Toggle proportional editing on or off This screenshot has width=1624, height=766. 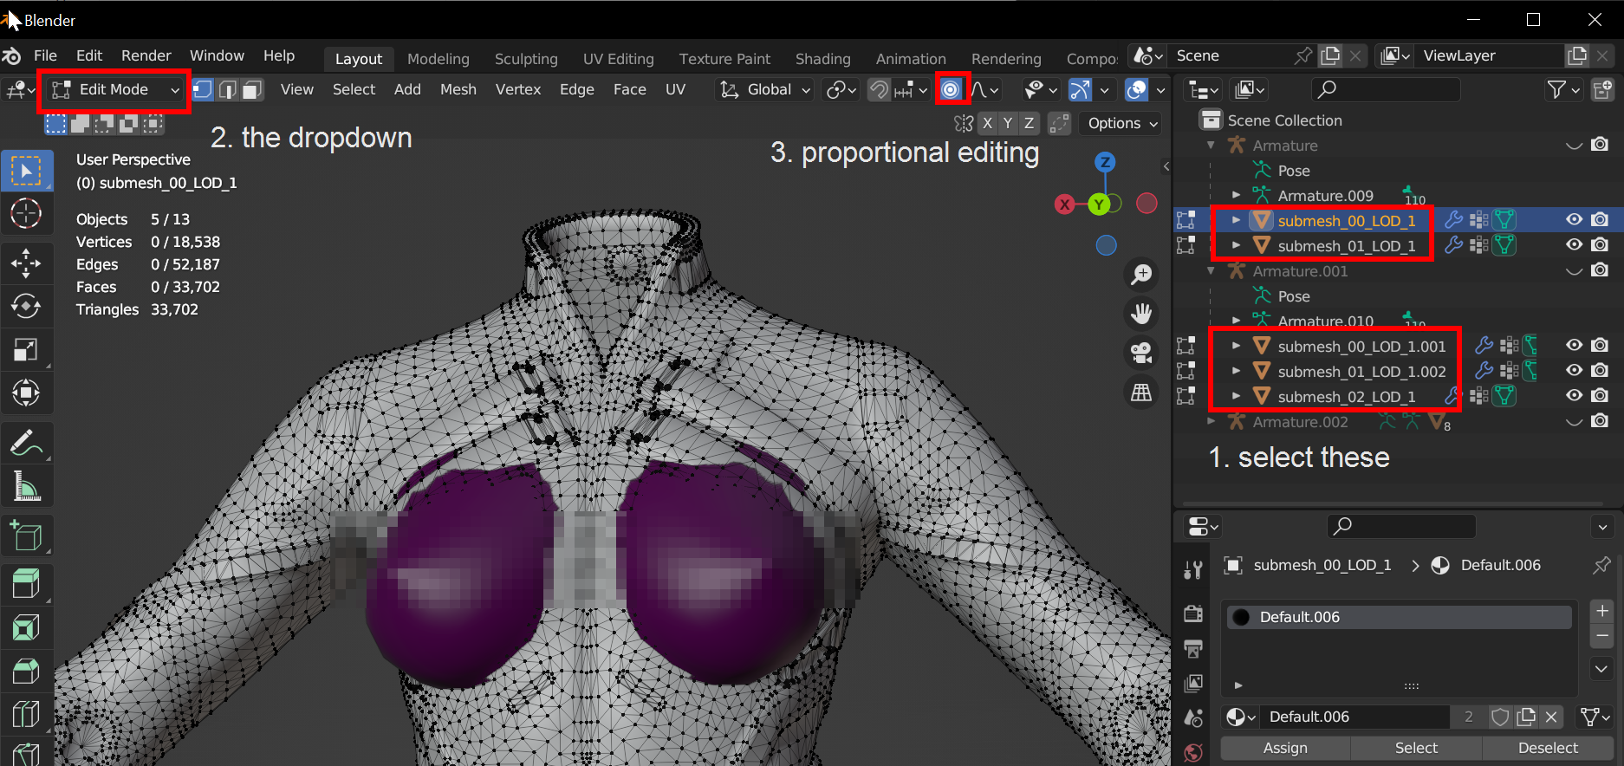click(x=951, y=89)
